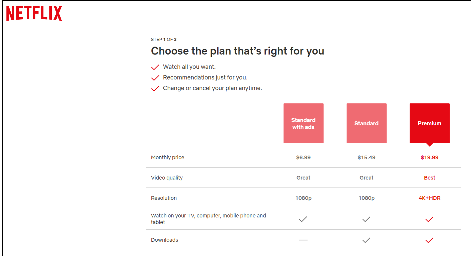The image size is (472, 256).
Task: Click the Standard plan's Downloads checkmark
Action: [366, 240]
